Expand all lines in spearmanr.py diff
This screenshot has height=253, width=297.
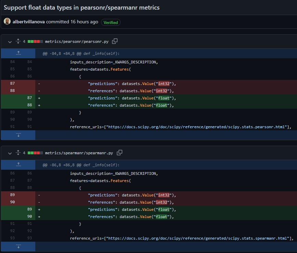(x=18, y=153)
